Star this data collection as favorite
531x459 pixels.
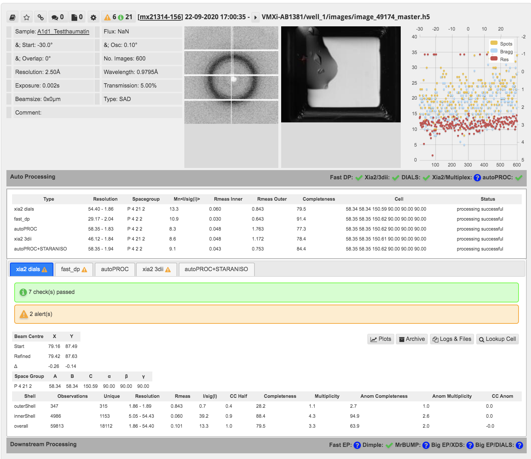26,16
